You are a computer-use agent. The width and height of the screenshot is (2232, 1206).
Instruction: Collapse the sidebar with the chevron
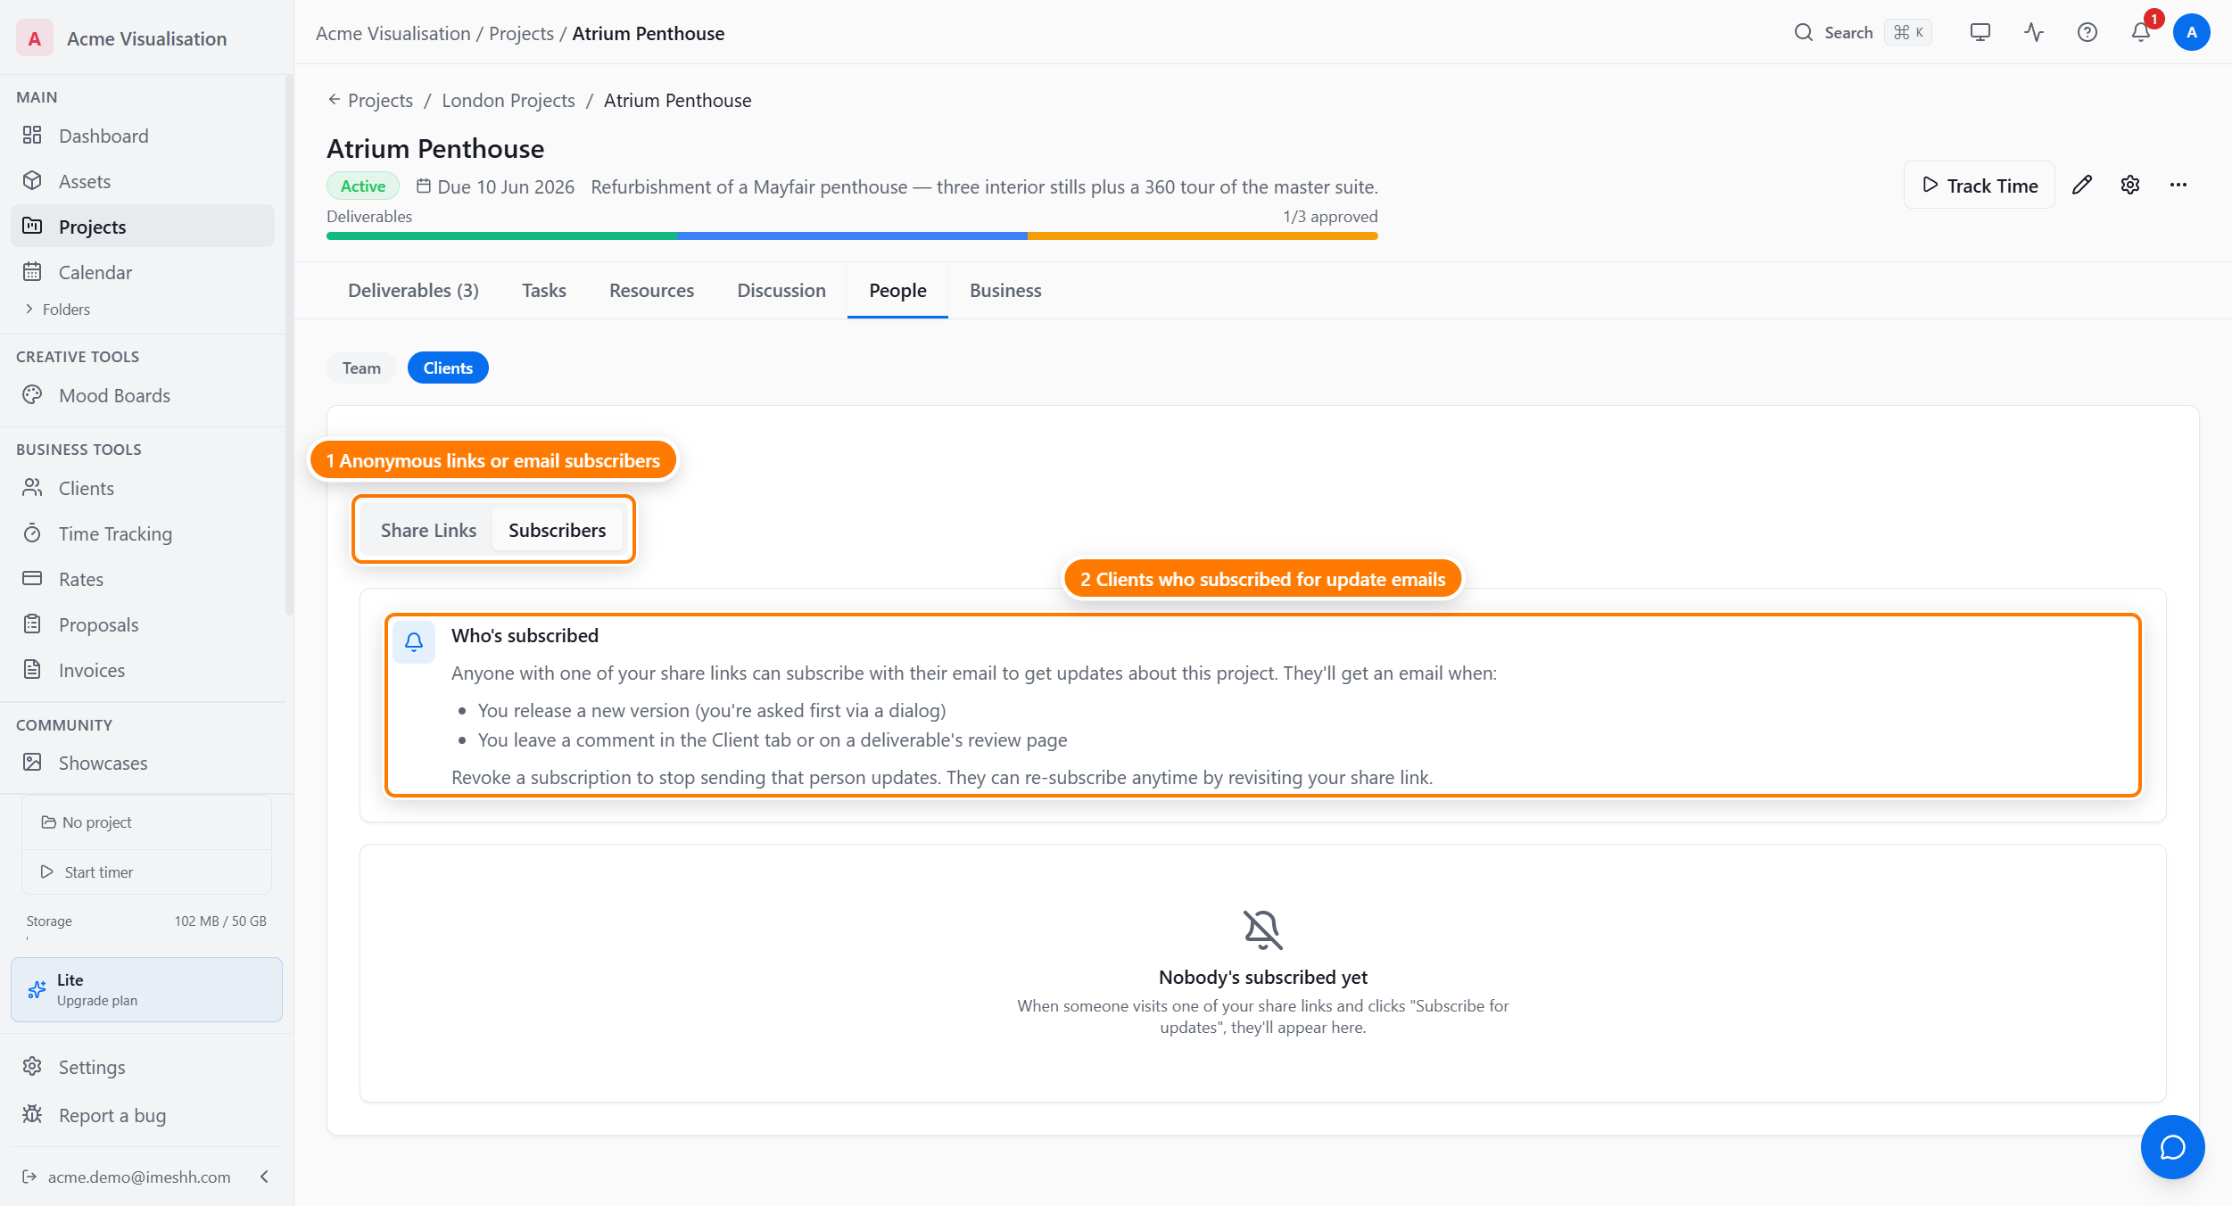click(x=265, y=1177)
